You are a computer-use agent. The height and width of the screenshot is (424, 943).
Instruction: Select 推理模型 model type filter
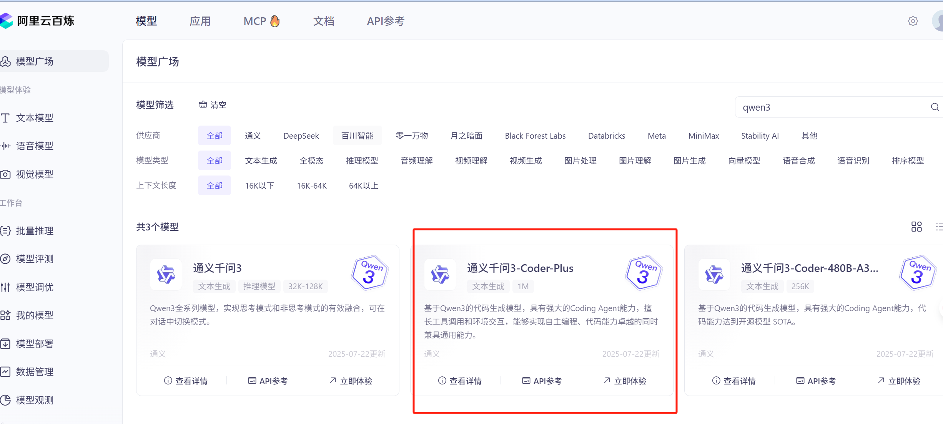[x=362, y=161]
